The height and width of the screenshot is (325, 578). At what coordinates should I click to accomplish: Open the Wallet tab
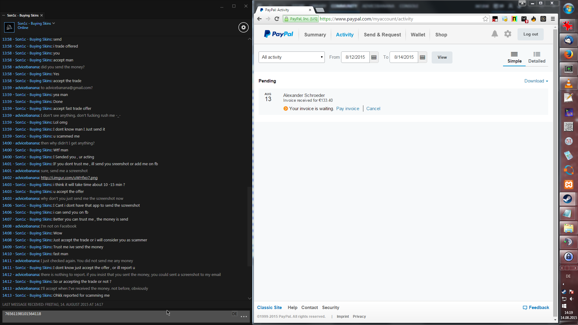point(418,35)
